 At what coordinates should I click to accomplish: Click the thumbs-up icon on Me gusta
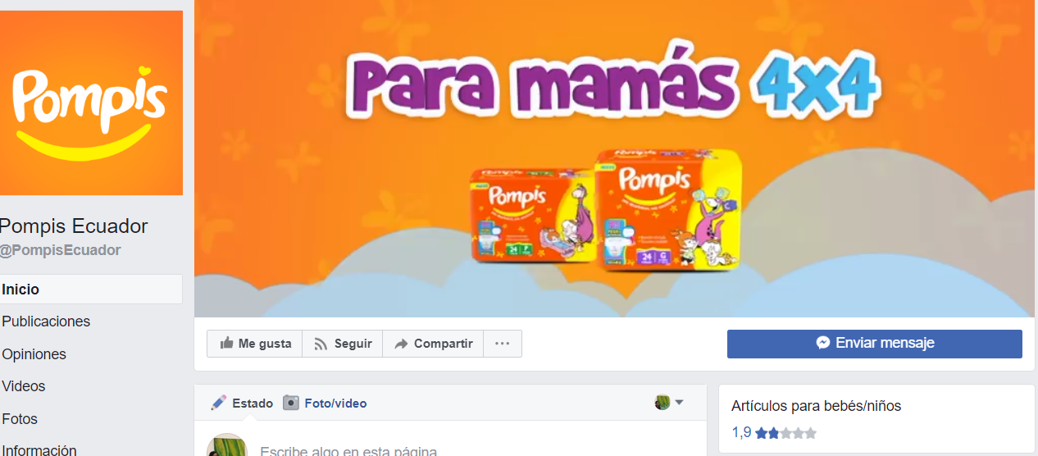(x=225, y=344)
